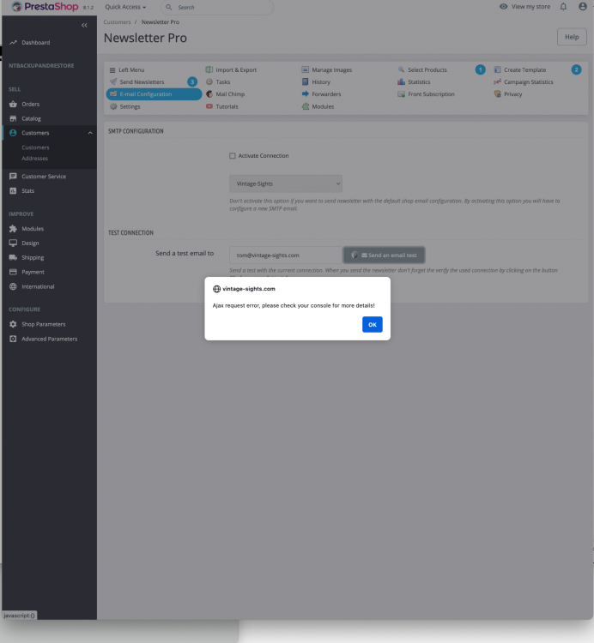Screen dimensions: 594x643
Task: Click OK in the Ajax error dialog
Action: 372,324
